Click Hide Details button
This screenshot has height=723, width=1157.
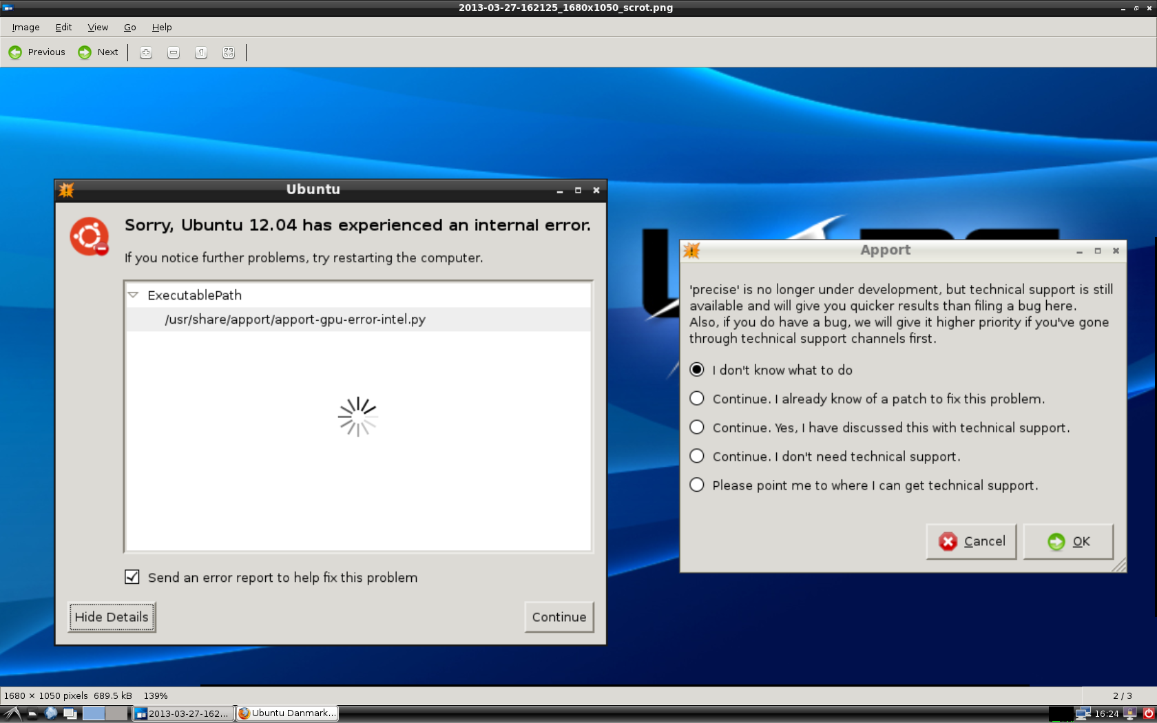click(112, 617)
